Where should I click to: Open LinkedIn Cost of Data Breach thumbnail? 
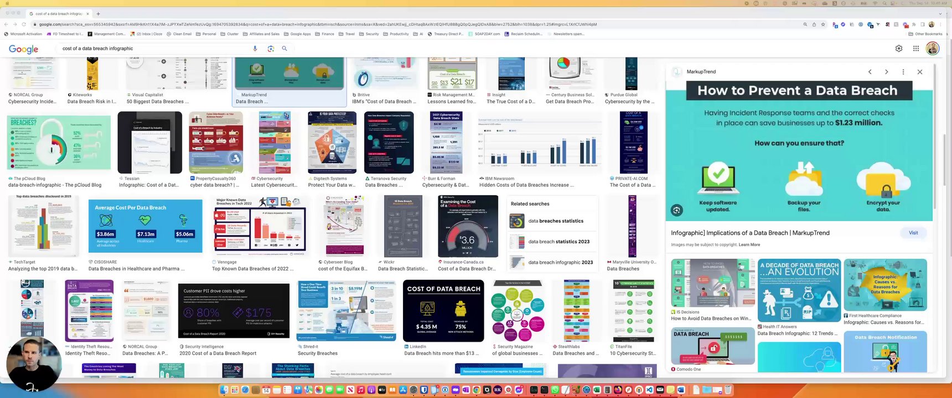coord(443,311)
